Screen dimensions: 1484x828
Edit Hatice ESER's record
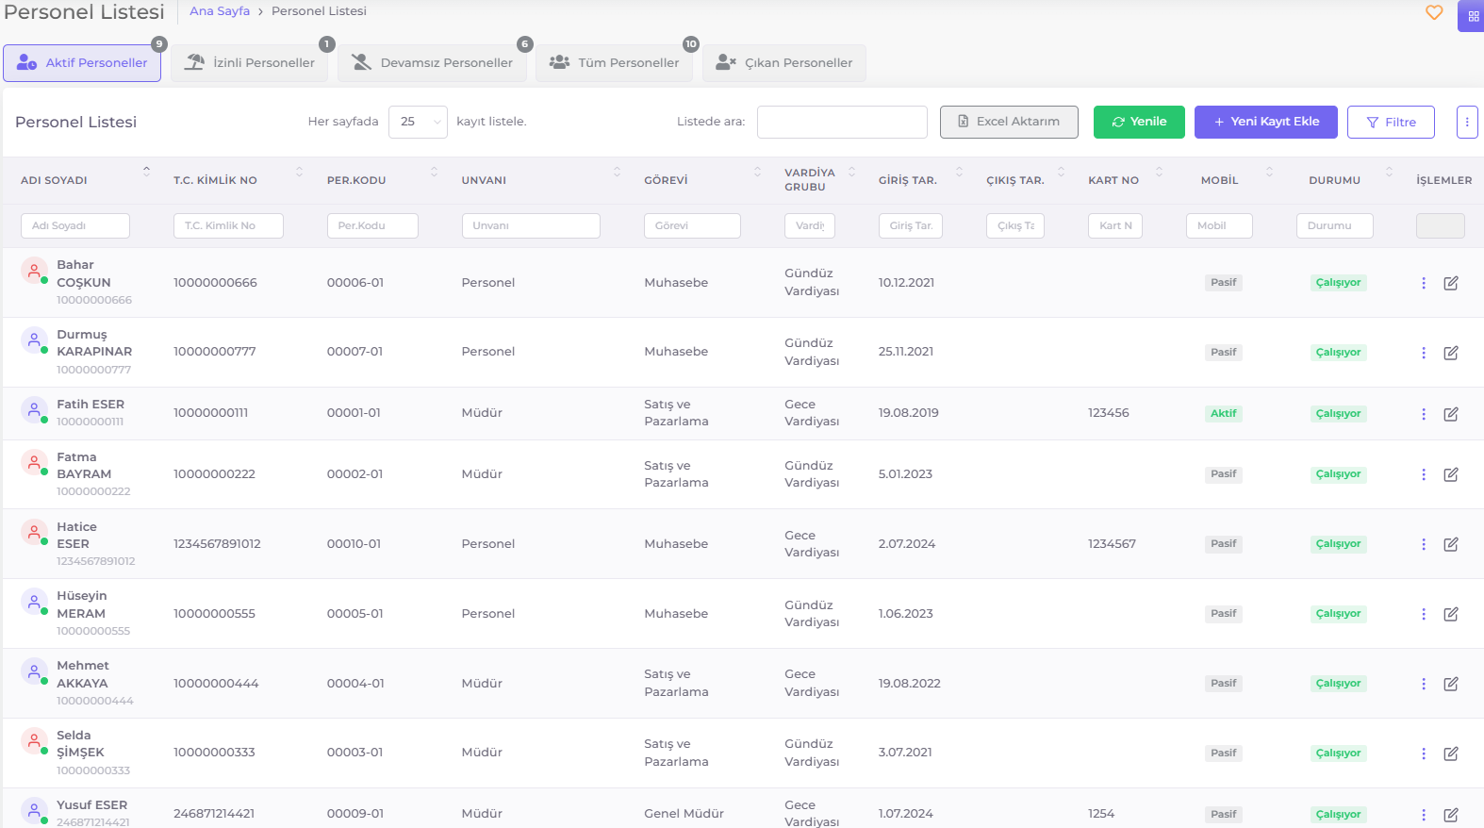1451,544
